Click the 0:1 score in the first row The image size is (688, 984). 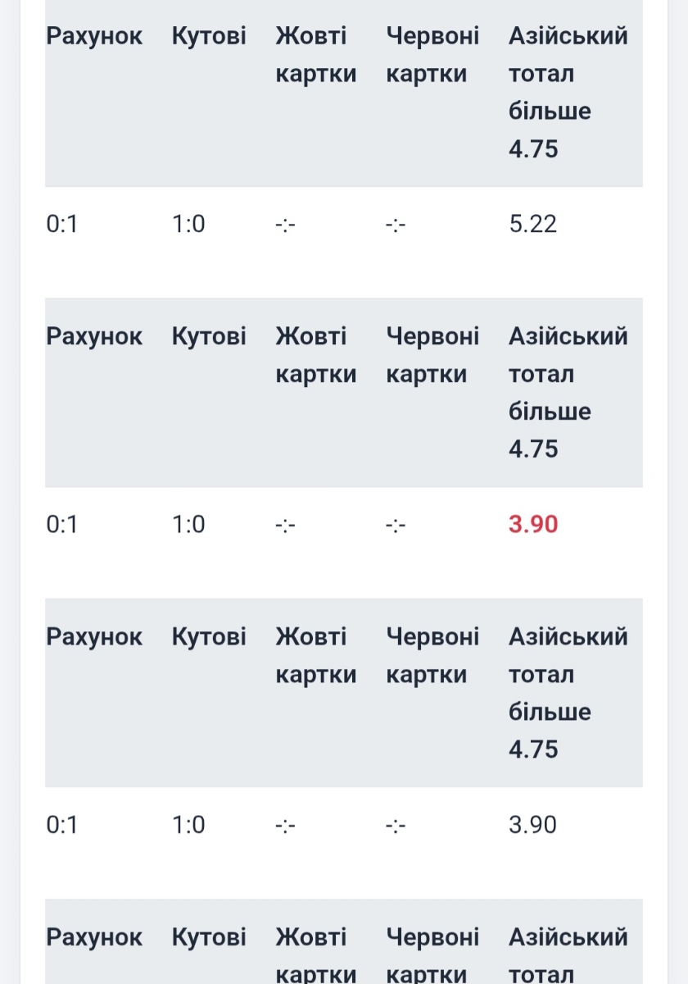pyautogui.click(x=61, y=224)
